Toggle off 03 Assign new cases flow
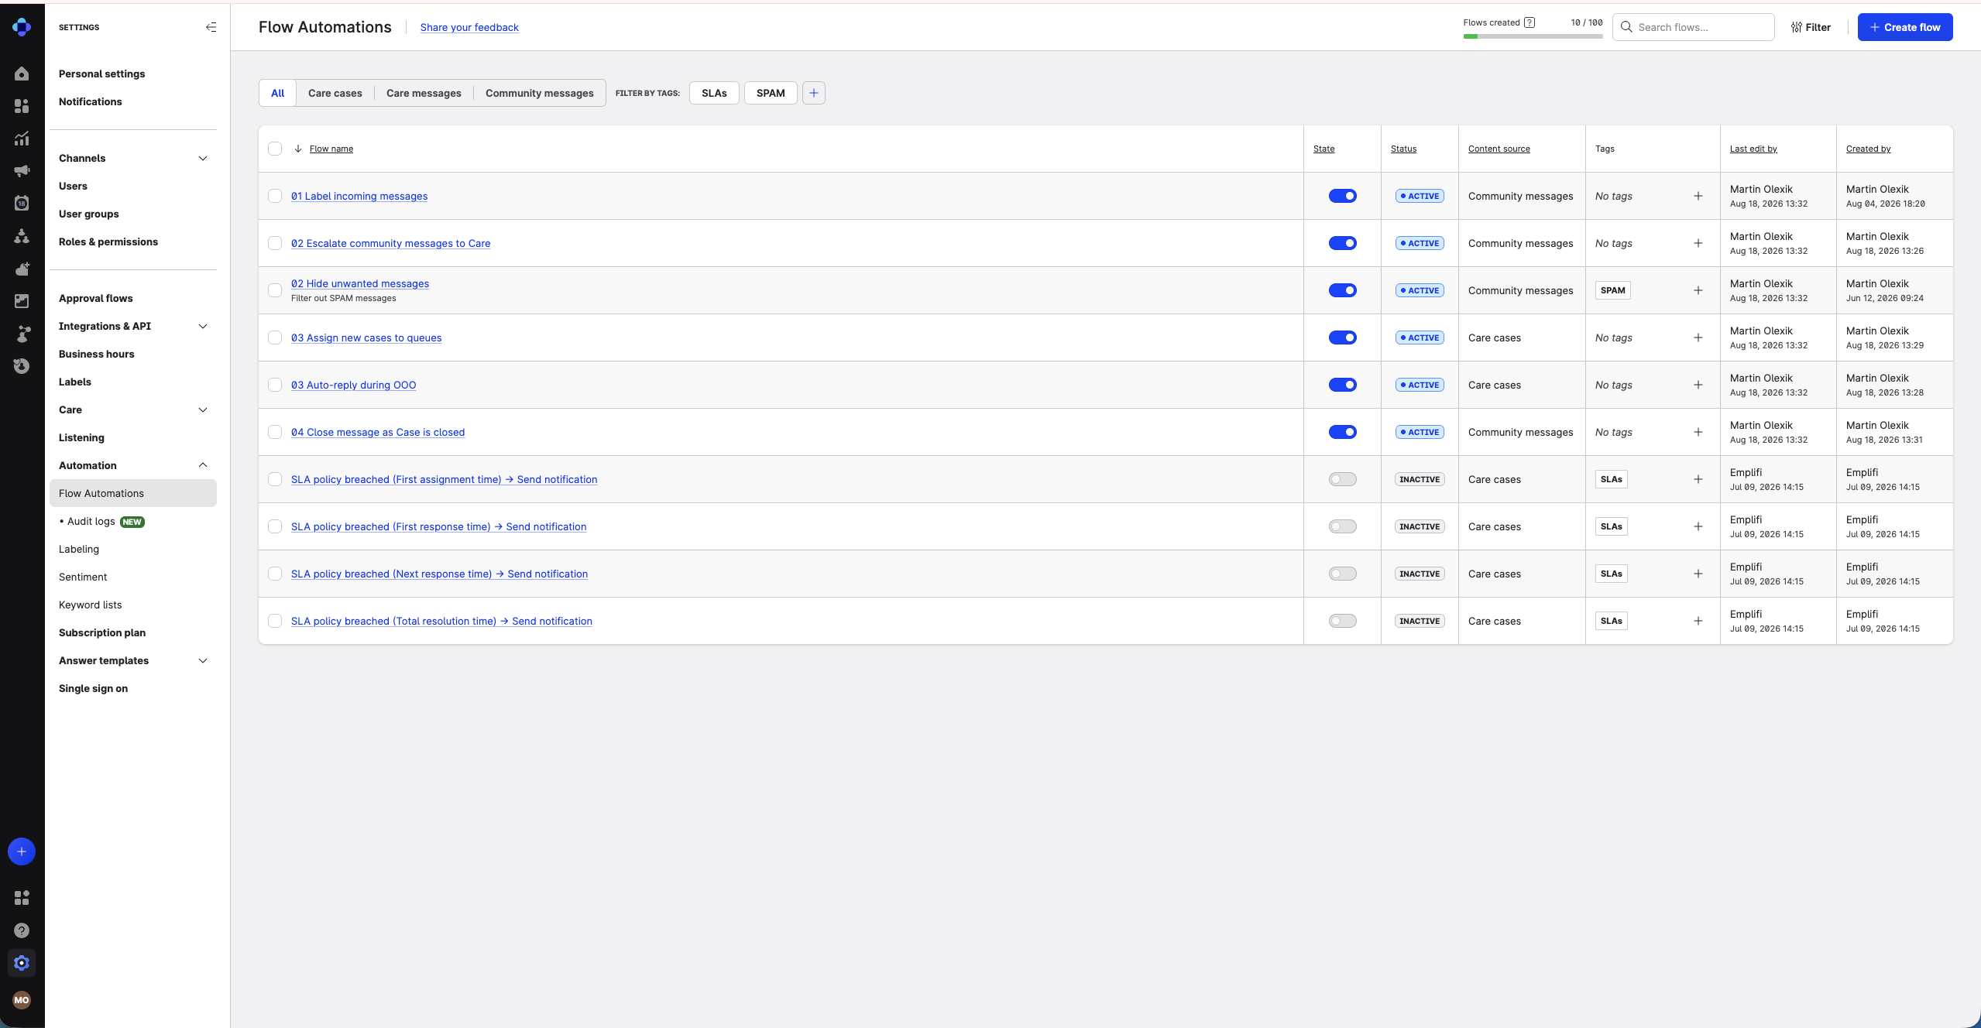The width and height of the screenshot is (1981, 1028). [1343, 338]
